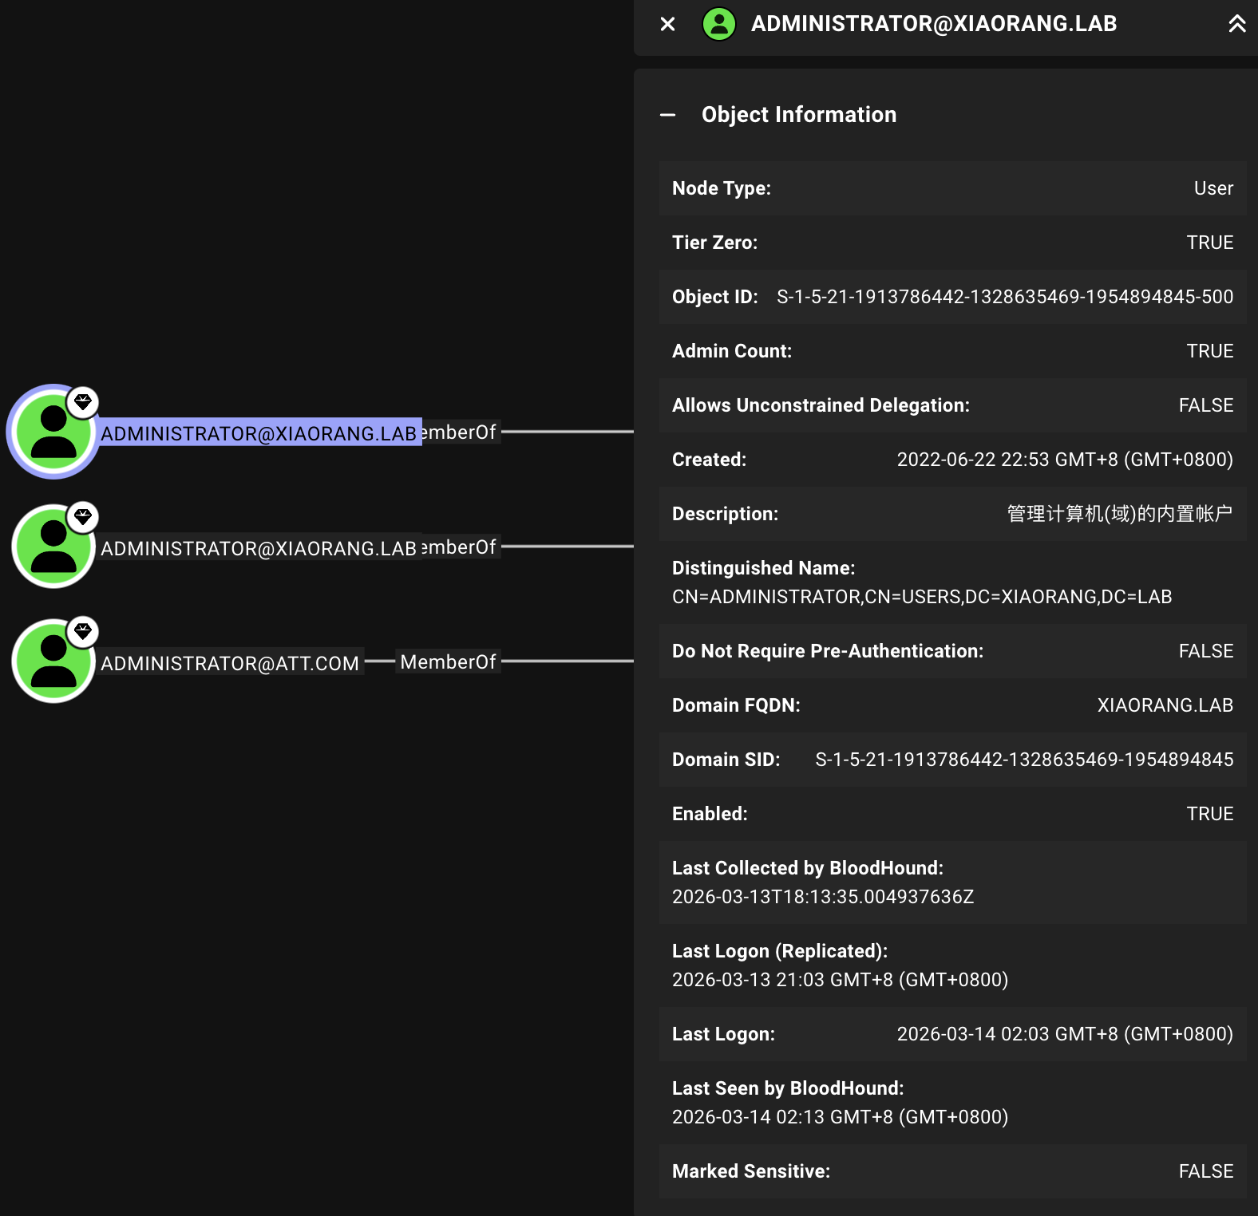The height and width of the screenshot is (1216, 1258).
Task: Click the Object Information section heading
Action: point(798,115)
